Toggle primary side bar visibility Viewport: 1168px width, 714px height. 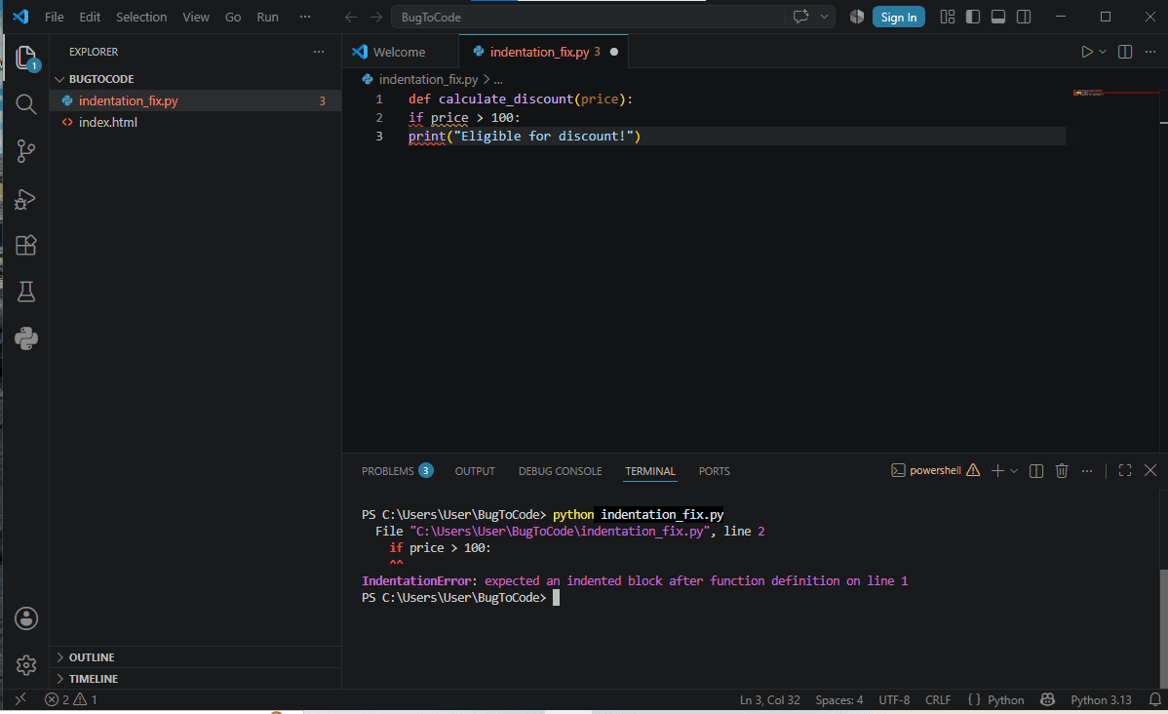[x=973, y=17]
